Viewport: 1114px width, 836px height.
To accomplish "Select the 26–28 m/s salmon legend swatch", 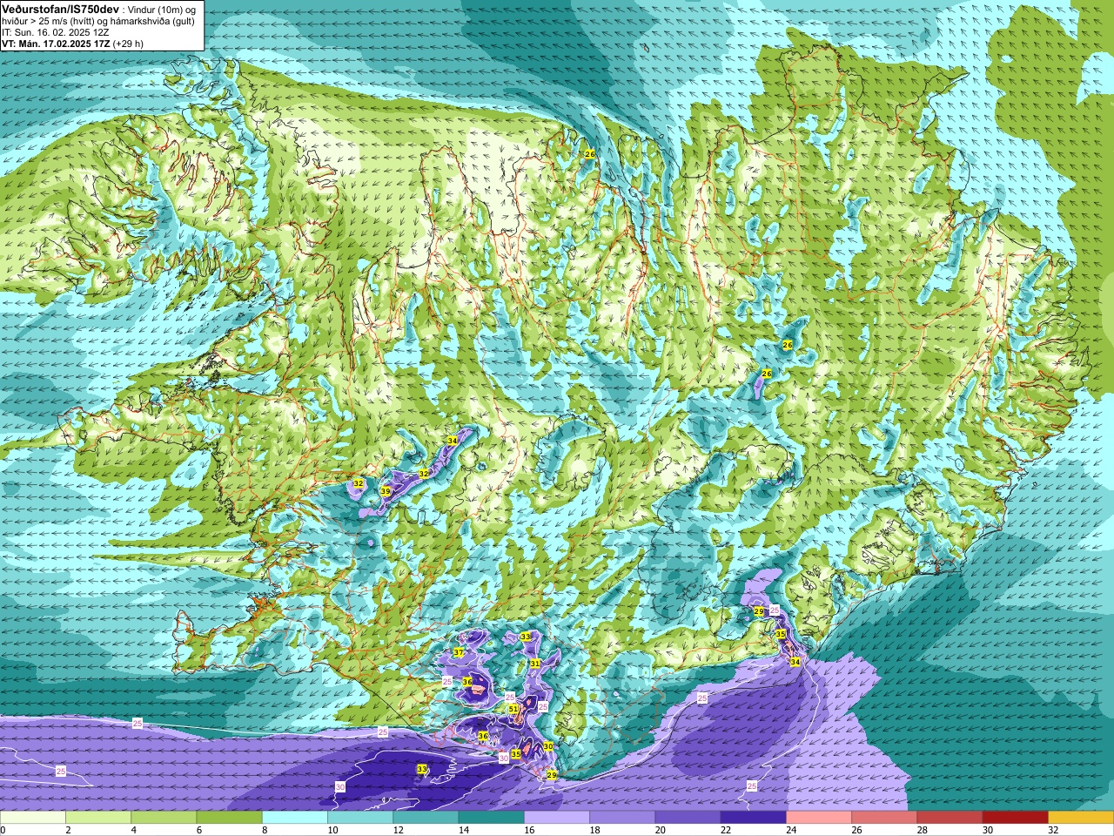I will point(884,818).
